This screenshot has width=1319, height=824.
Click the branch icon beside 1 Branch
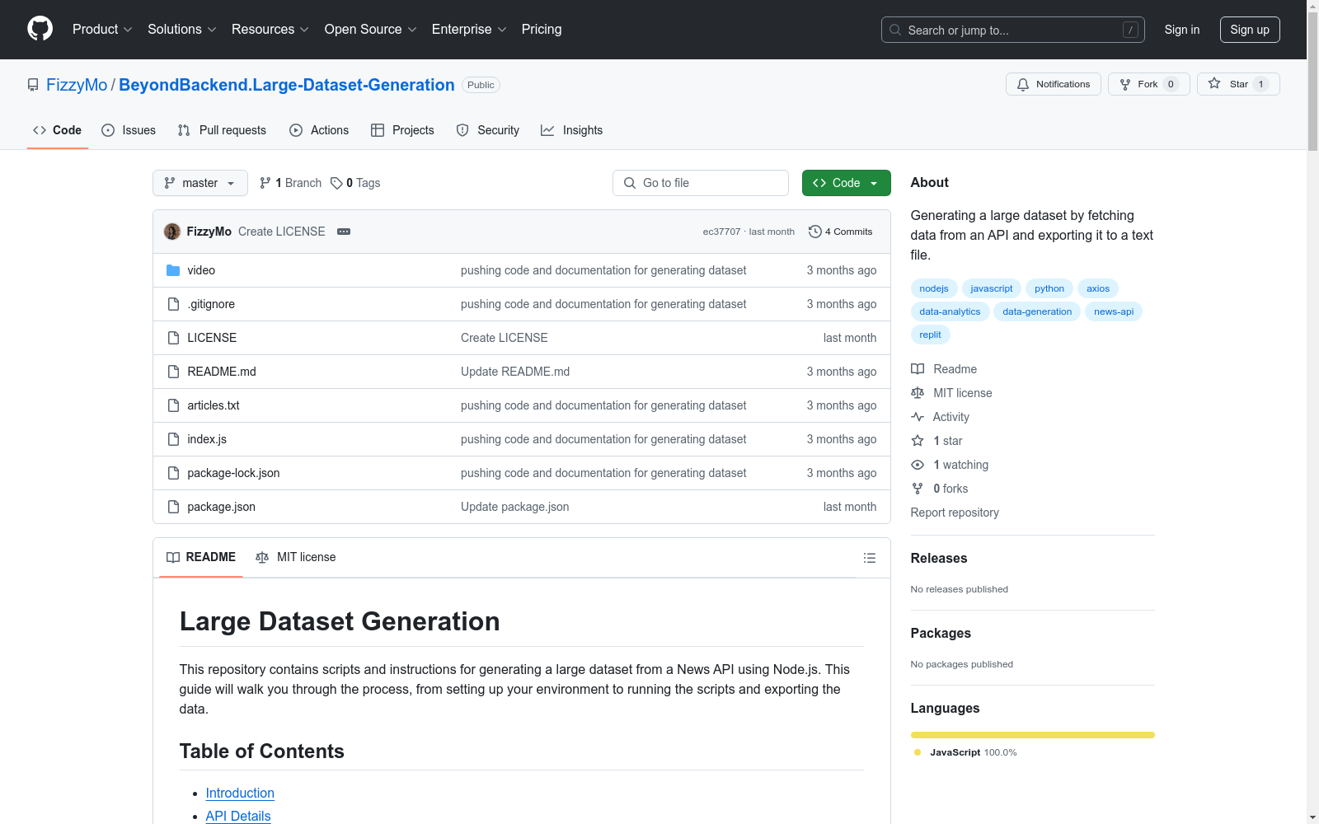(265, 183)
